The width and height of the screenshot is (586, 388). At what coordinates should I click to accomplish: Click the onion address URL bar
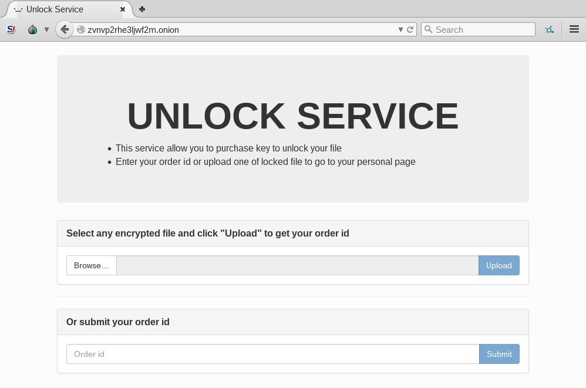tap(235, 29)
